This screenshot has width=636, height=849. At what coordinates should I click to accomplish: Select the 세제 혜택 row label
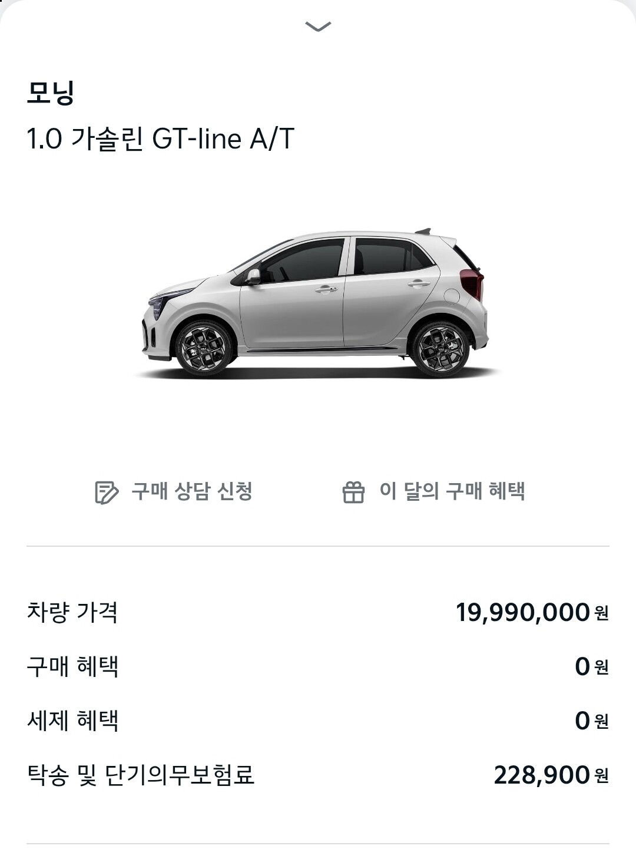(x=72, y=721)
